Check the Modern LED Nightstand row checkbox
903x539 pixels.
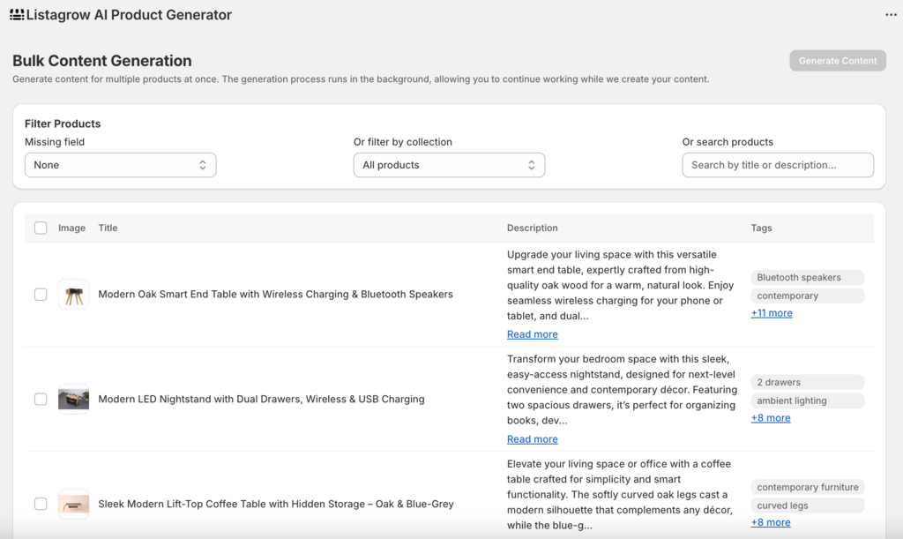41,399
